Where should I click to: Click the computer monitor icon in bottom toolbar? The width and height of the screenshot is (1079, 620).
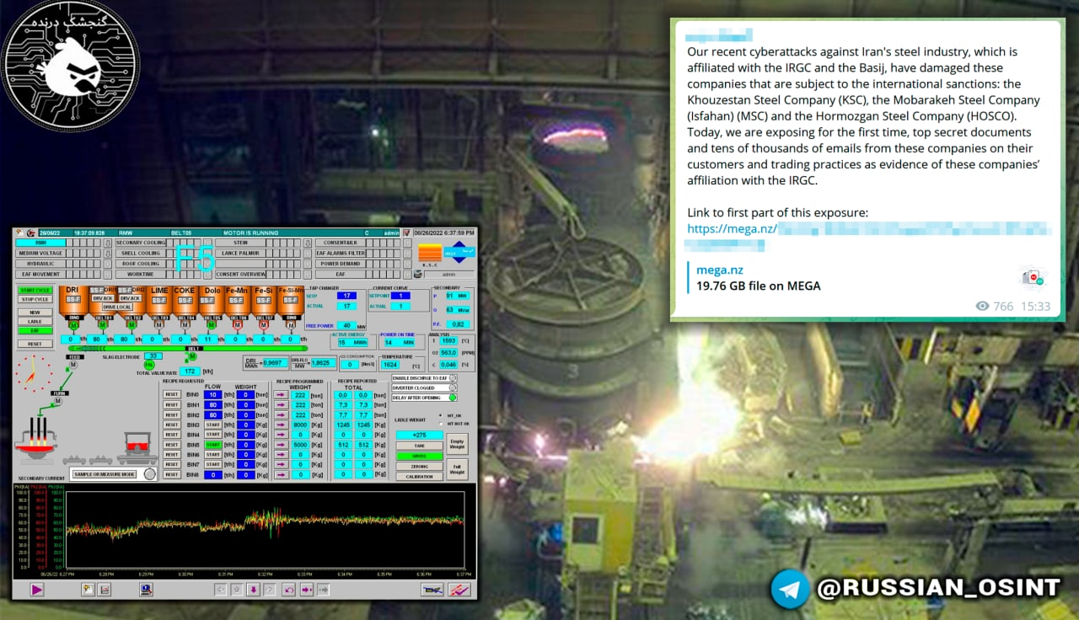(x=146, y=590)
